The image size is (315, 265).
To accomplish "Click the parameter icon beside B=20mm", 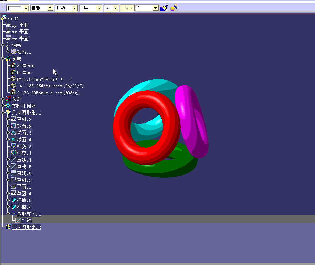I will [13, 72].
